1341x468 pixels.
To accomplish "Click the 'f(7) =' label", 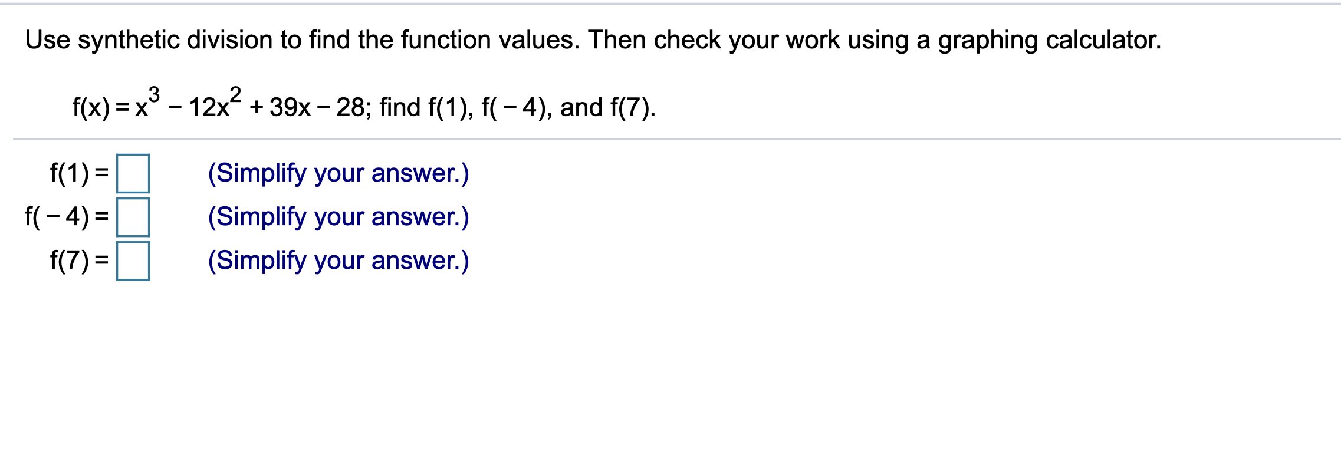I will point(79,261).
